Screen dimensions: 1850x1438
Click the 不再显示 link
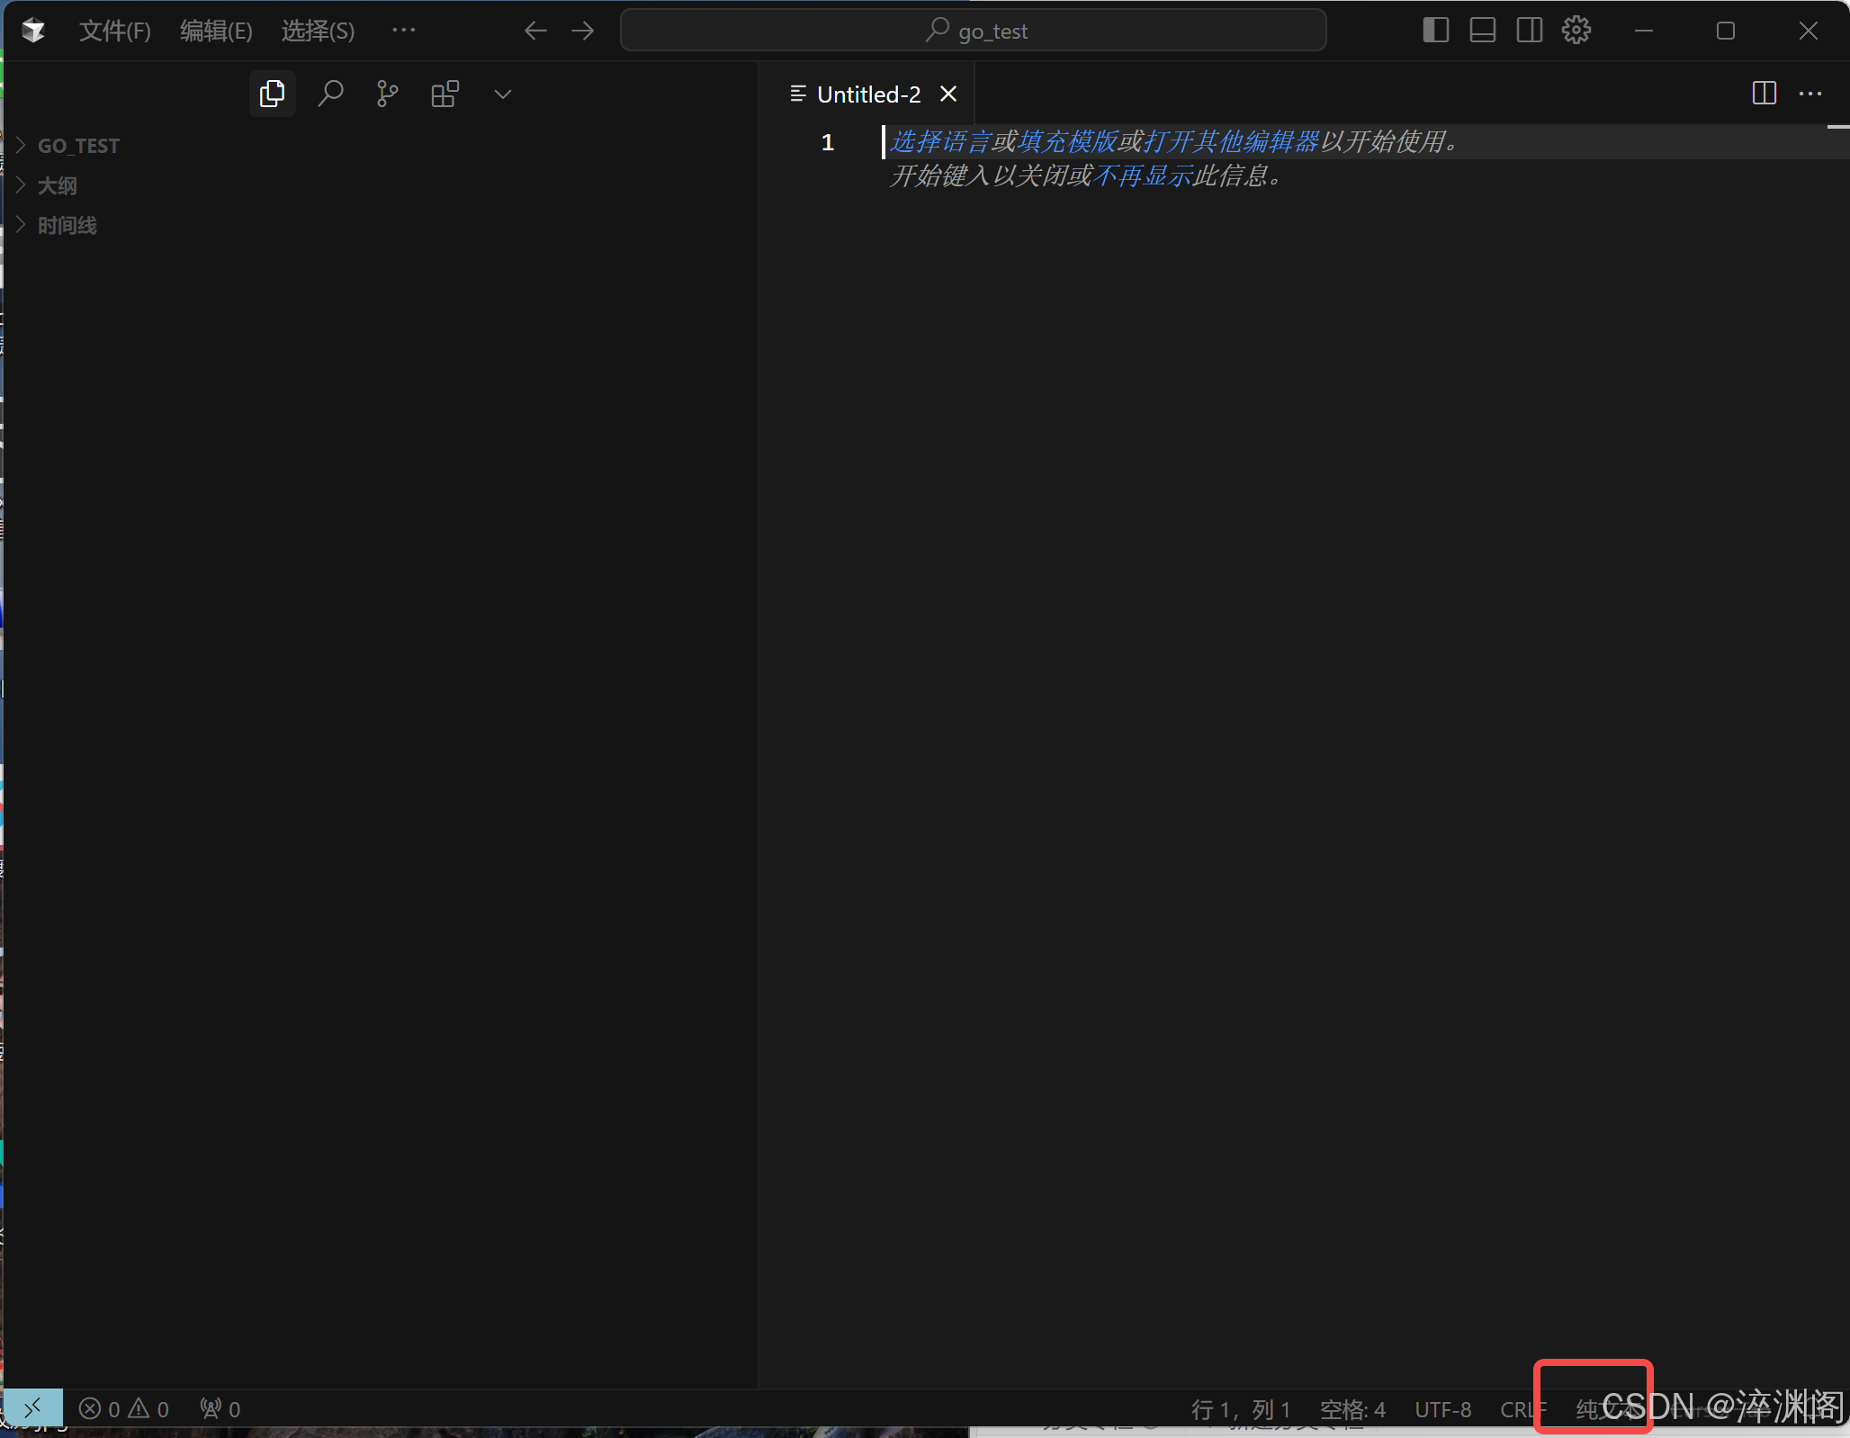tap(1143, 176)
